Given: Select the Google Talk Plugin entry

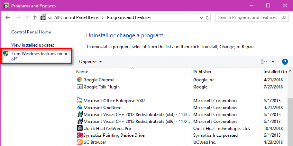Looking at the screenshot, I should coord(101,87).
